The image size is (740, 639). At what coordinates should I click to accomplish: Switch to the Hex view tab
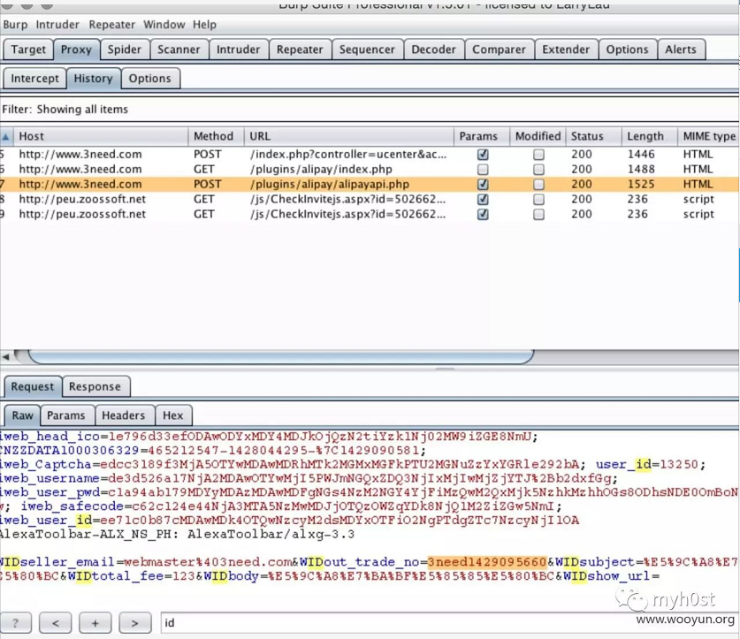click(173, 415)
